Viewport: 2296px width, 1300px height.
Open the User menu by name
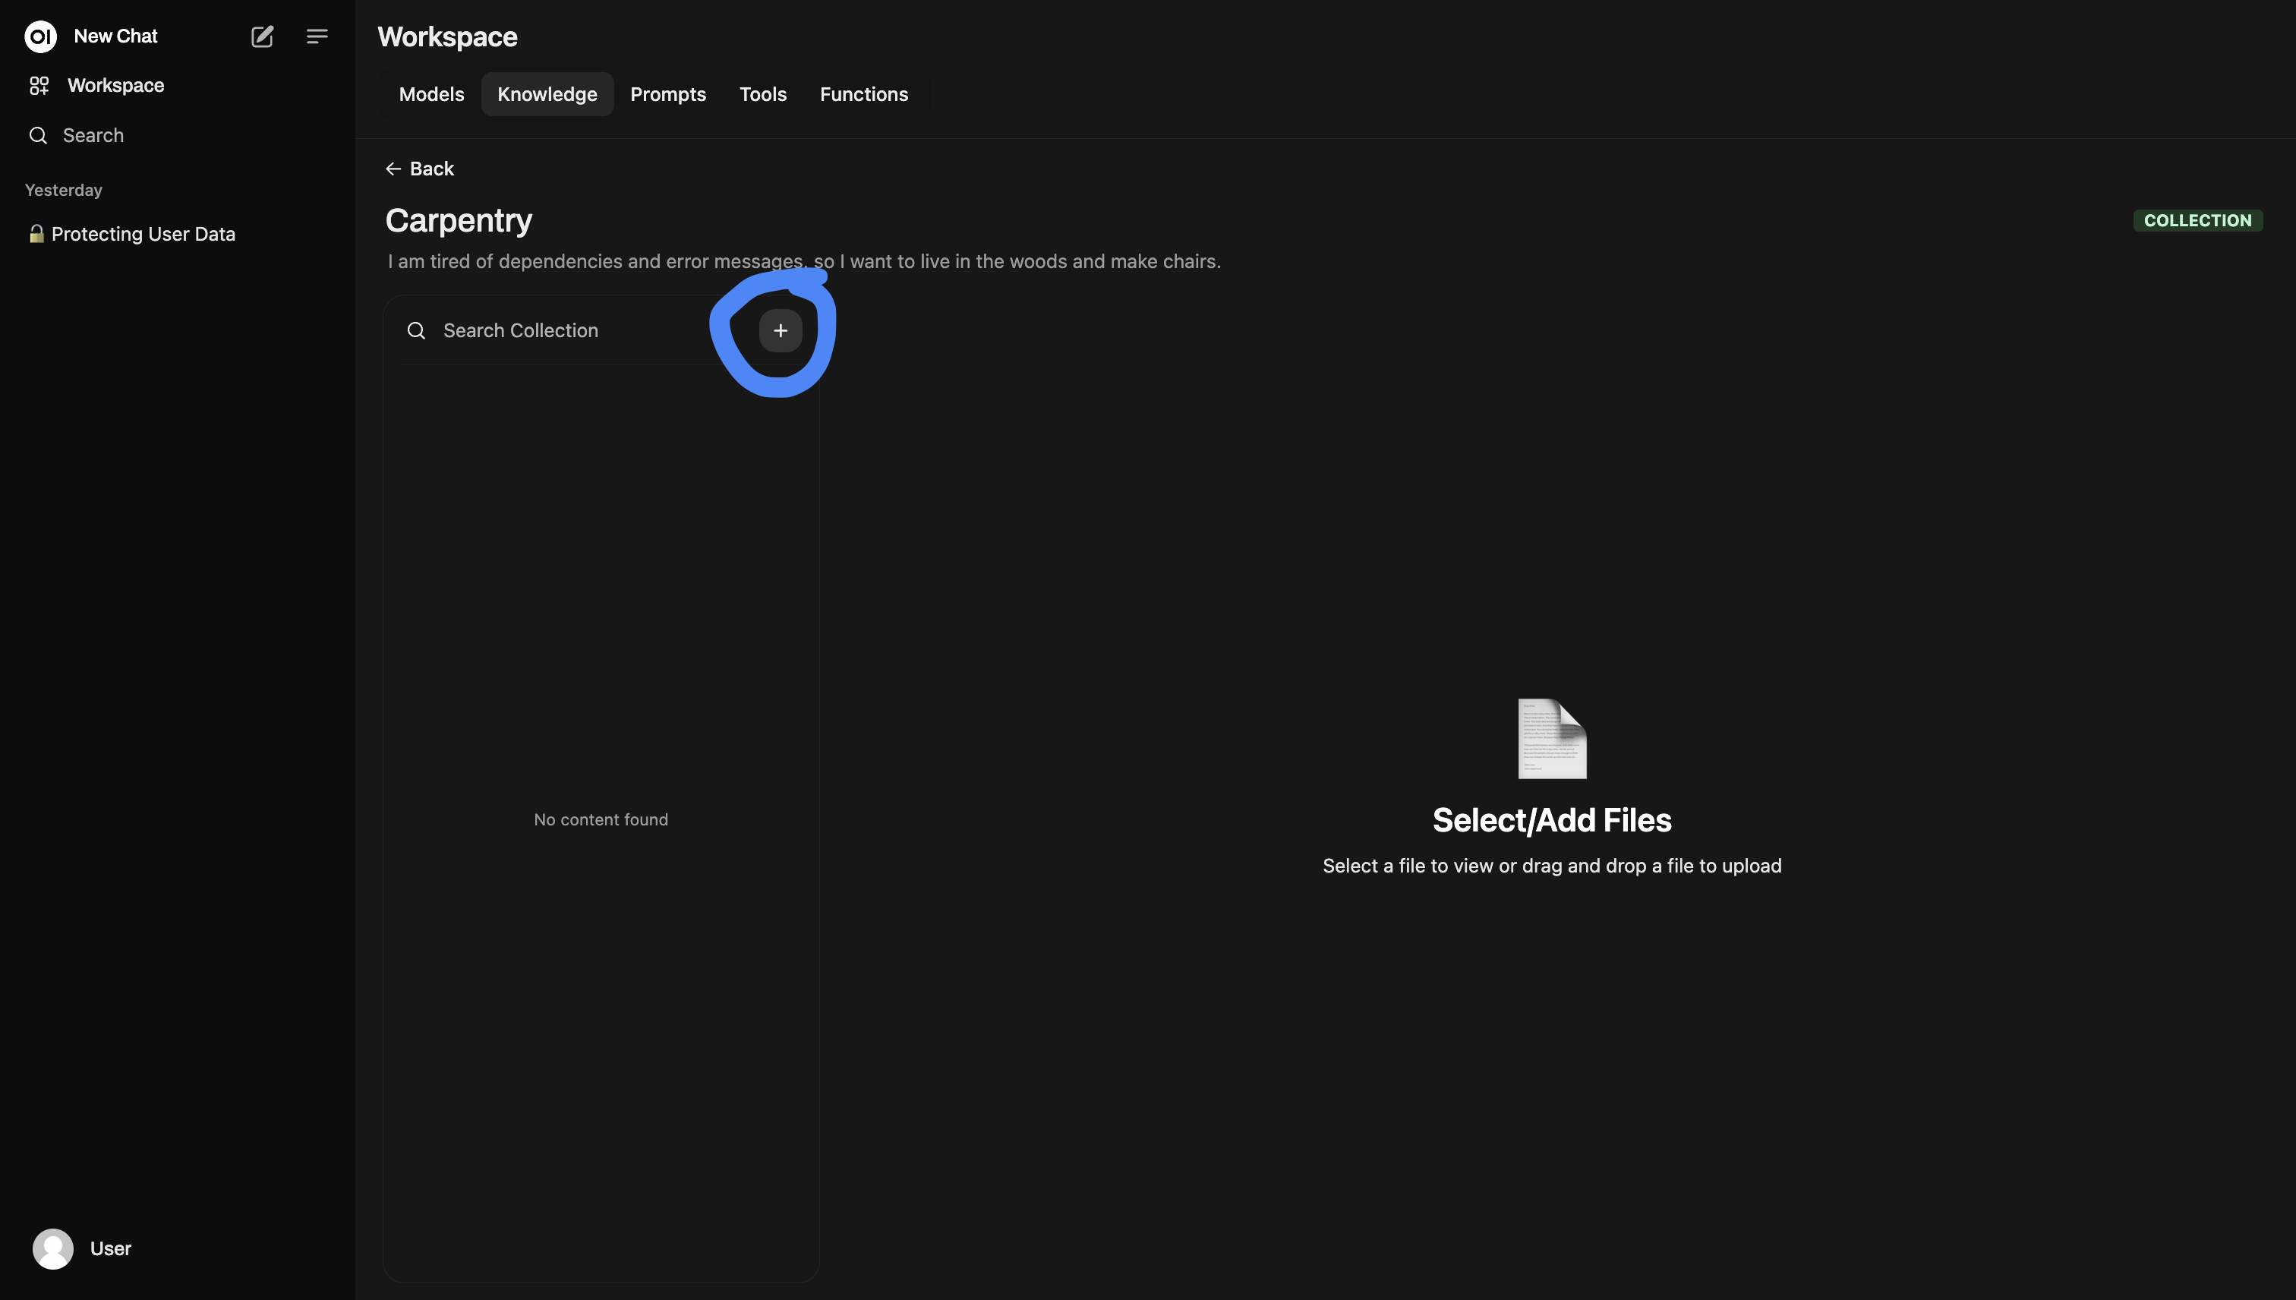point(111,1249)
